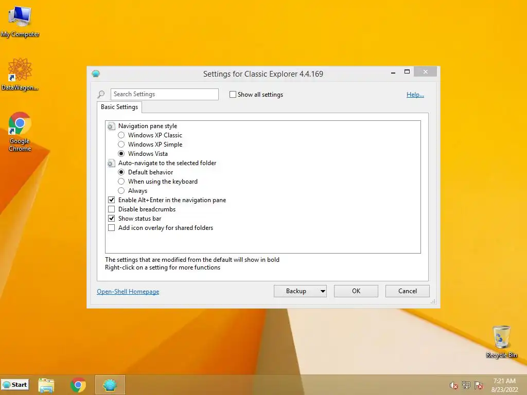
Task: Select the Default behavior radio option
Action: point(121,172)
